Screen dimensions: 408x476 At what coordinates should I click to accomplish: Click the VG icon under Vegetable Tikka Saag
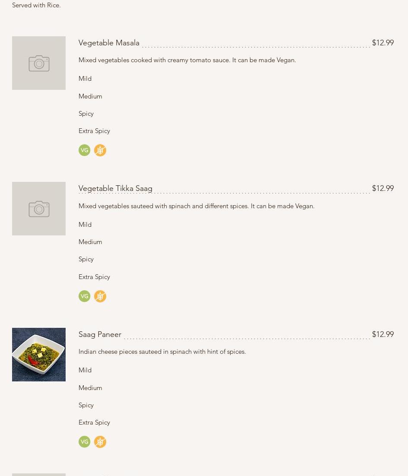(84, 296)
